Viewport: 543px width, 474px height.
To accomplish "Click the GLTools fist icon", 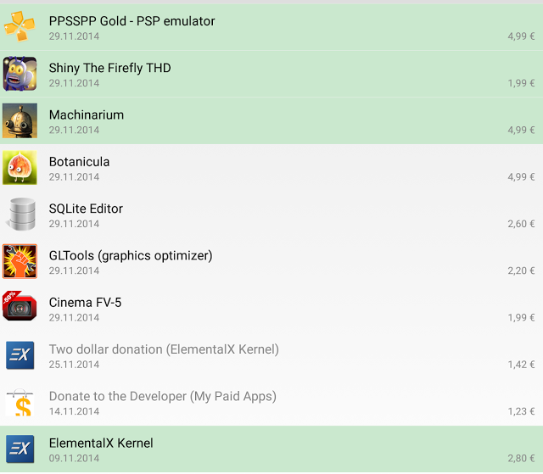I will 20,261.
